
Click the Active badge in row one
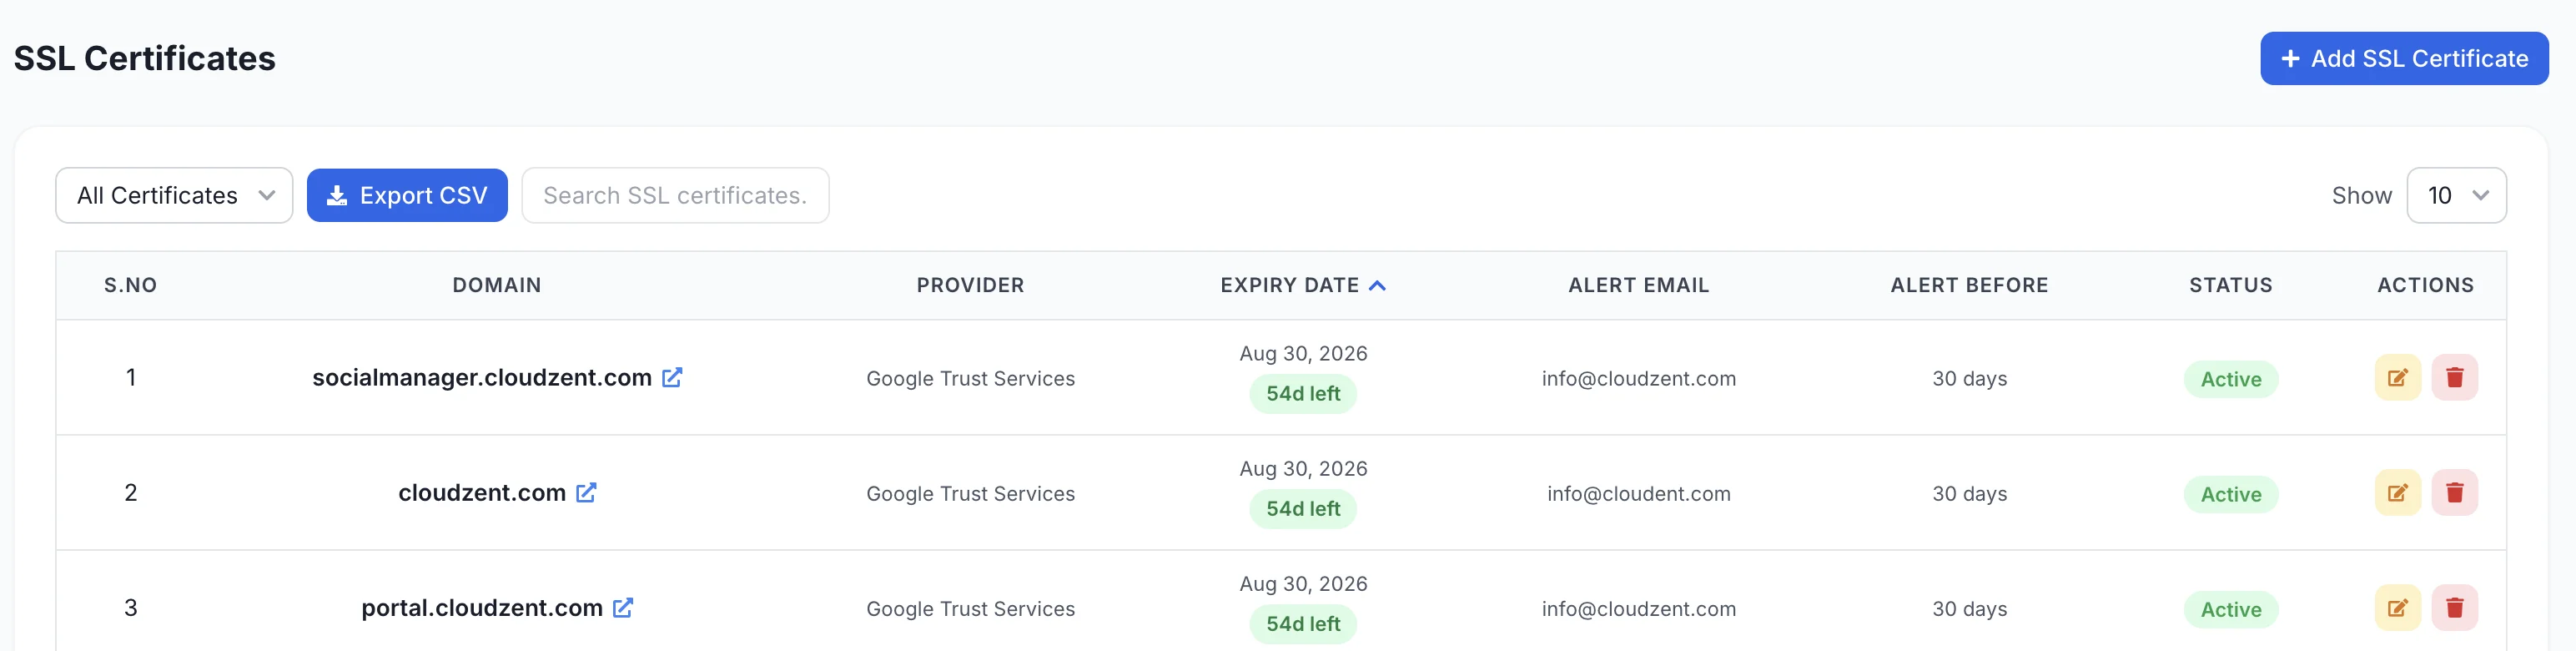click(2230, 379)
